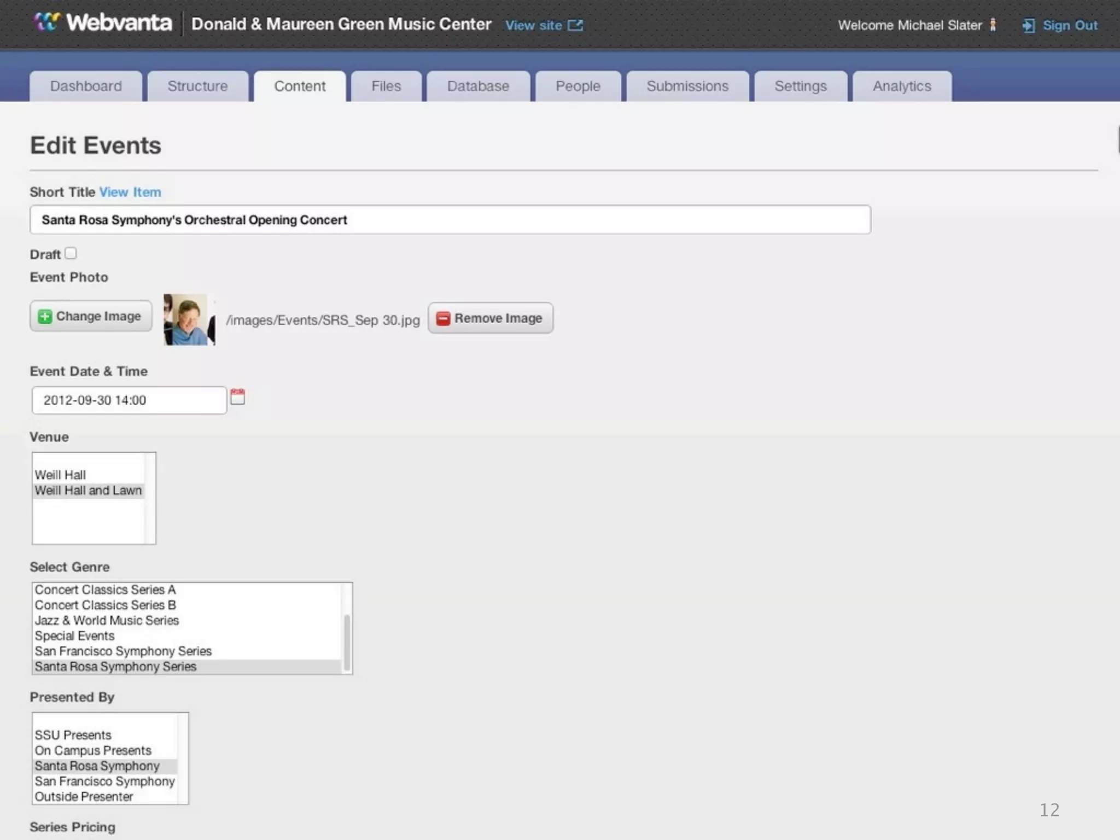The height and width of the screenshot is (840, 1120).
Task: Click the event photo thumbnail
Action: coord(189,319)
